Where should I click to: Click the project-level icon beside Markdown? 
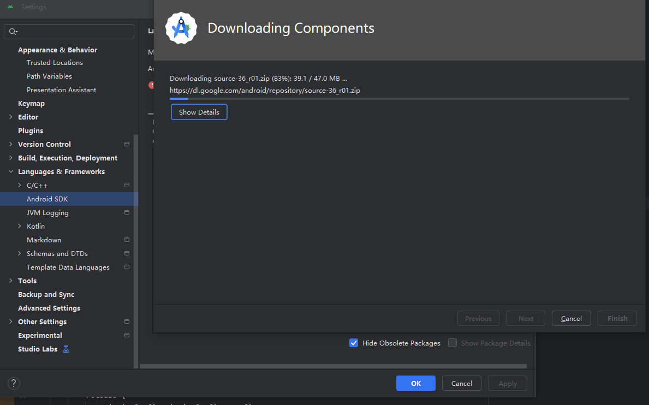coord(127,240)
